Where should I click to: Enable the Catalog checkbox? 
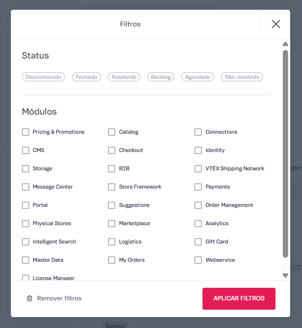[x=112, y=132]
